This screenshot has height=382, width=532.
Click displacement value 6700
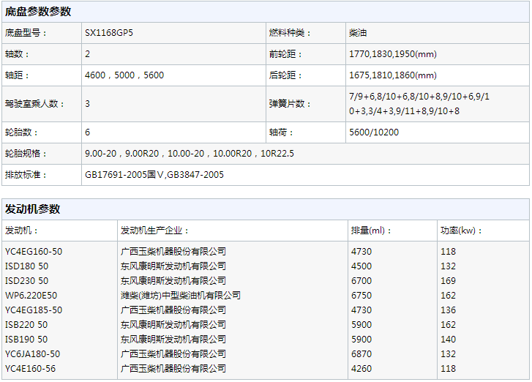coord(361,280)
